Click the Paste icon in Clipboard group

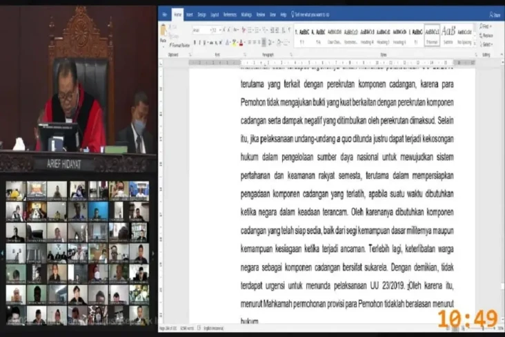pos(164,30)
